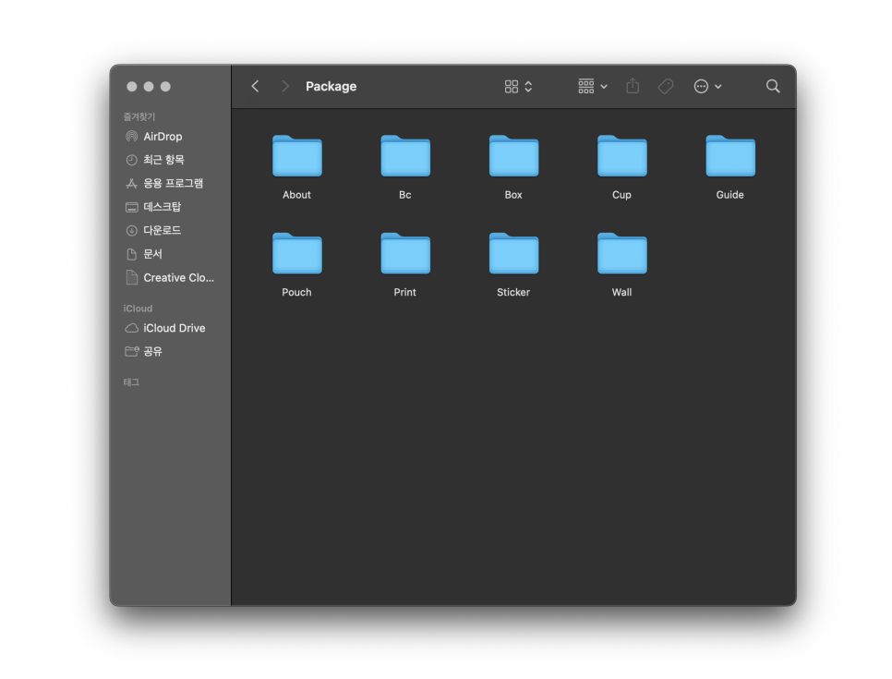This screenshot has height=679, width=892.
Task: Go back with the left chevron
Action: pyautogui.click(x=255, y=87)
